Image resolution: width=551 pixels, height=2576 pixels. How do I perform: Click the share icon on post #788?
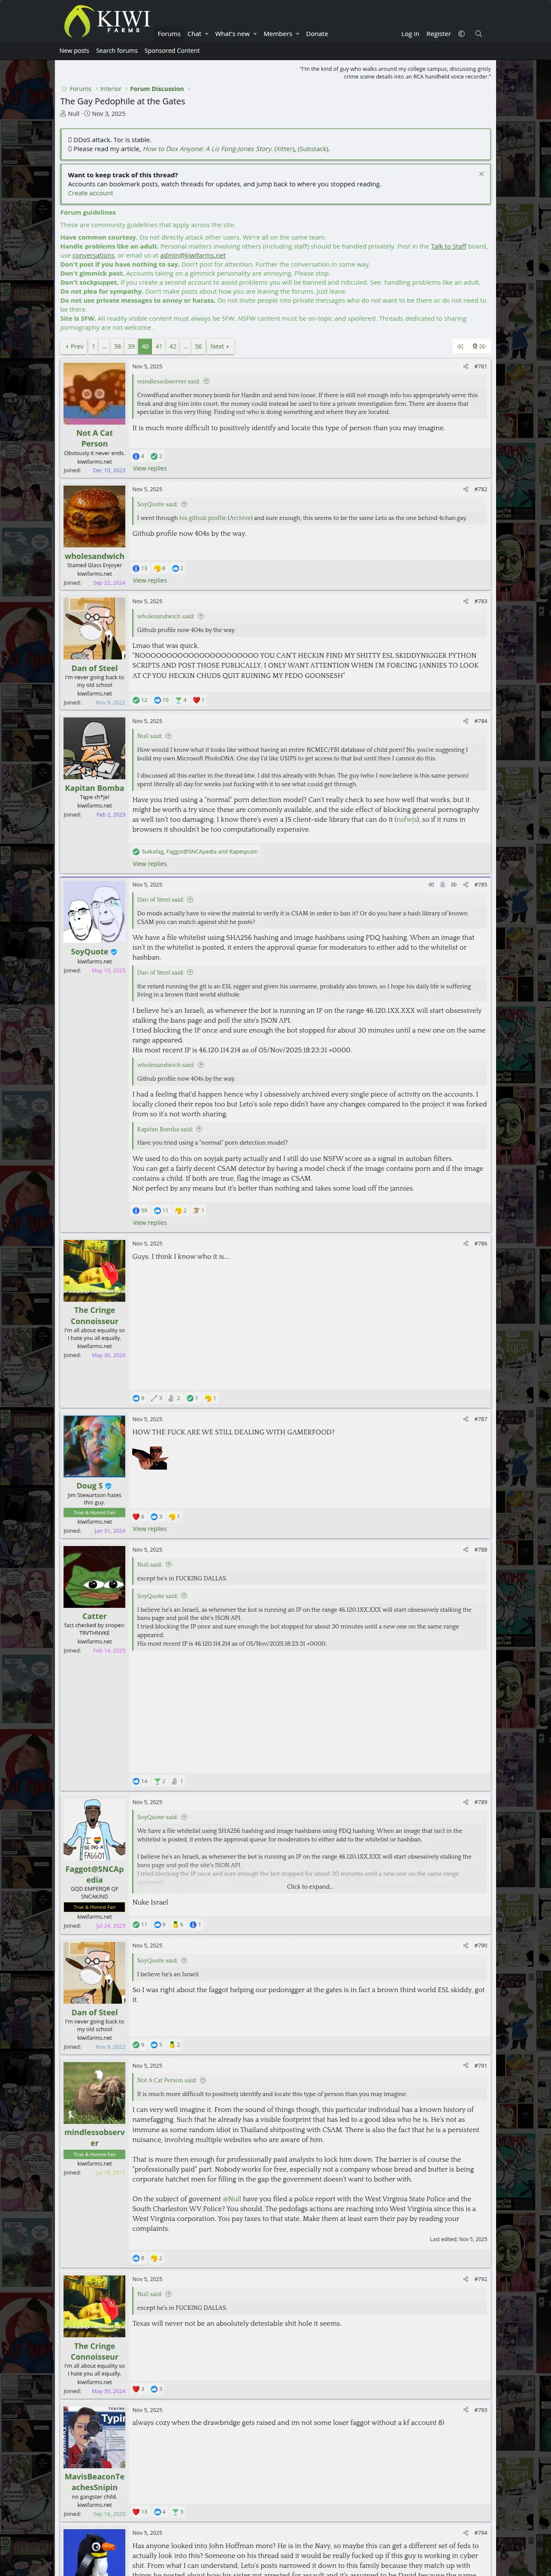point(466,1549)
